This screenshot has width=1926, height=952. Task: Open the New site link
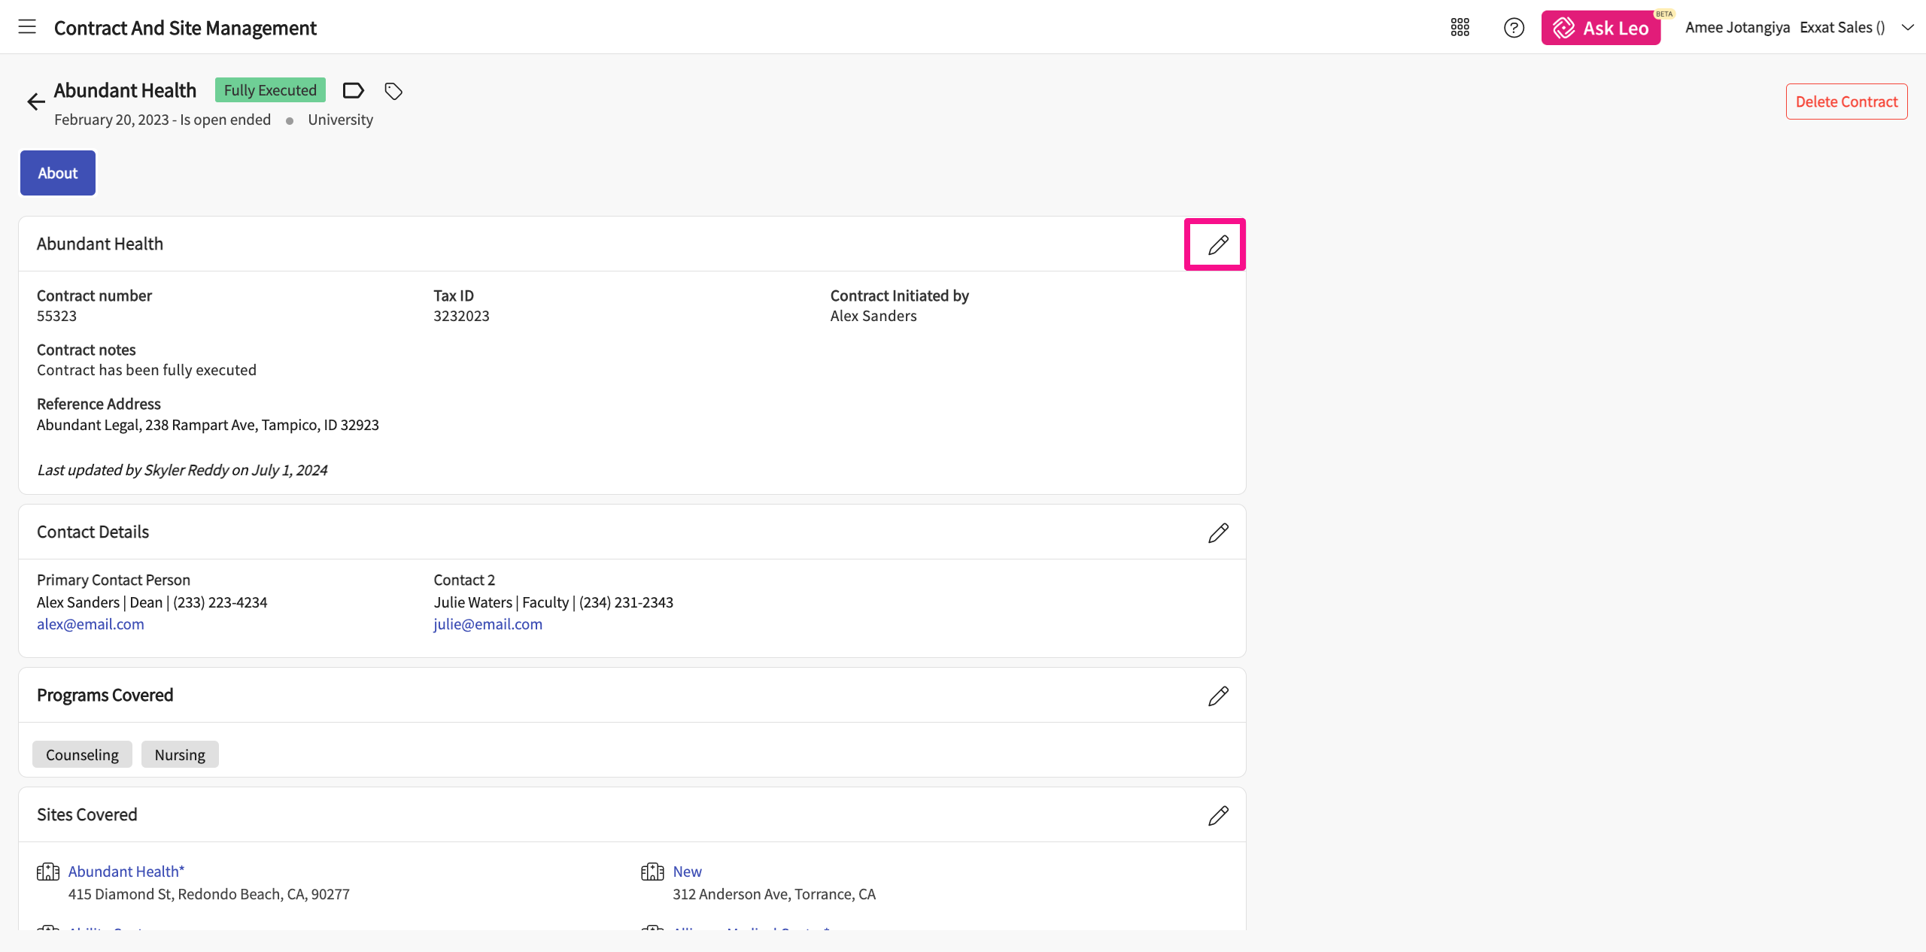[x=687, y=872]
